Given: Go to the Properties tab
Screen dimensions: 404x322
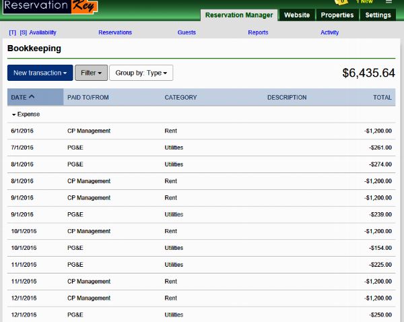Looking at the screenshot, I should click(337, 15).
